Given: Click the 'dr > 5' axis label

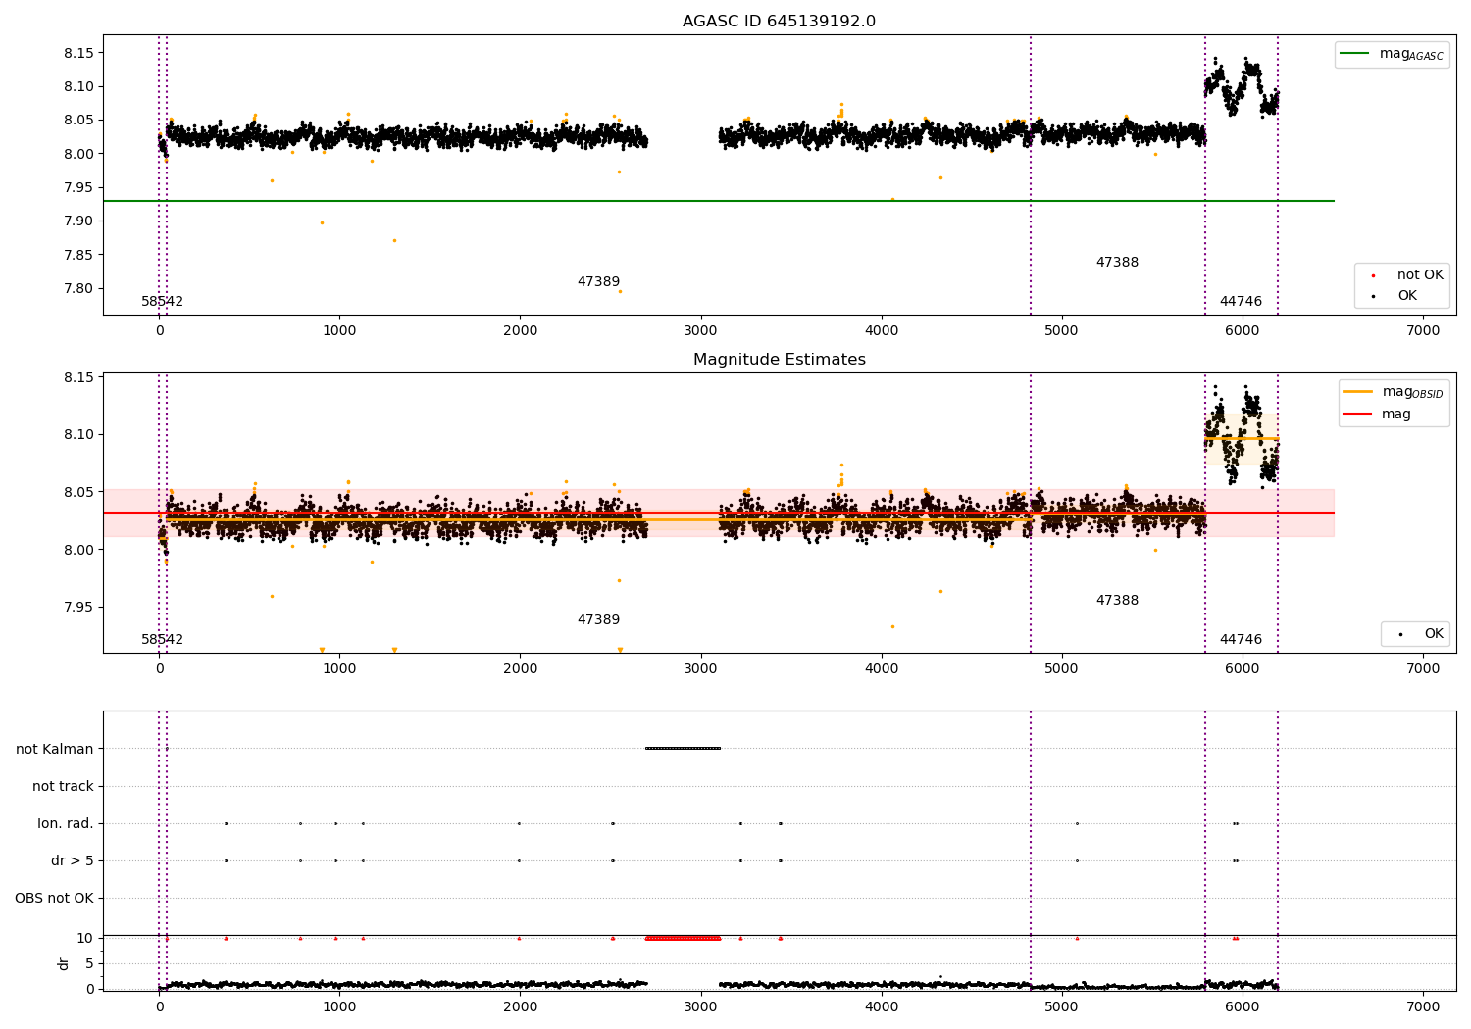Looking at the screenshot, I should 73,861.
